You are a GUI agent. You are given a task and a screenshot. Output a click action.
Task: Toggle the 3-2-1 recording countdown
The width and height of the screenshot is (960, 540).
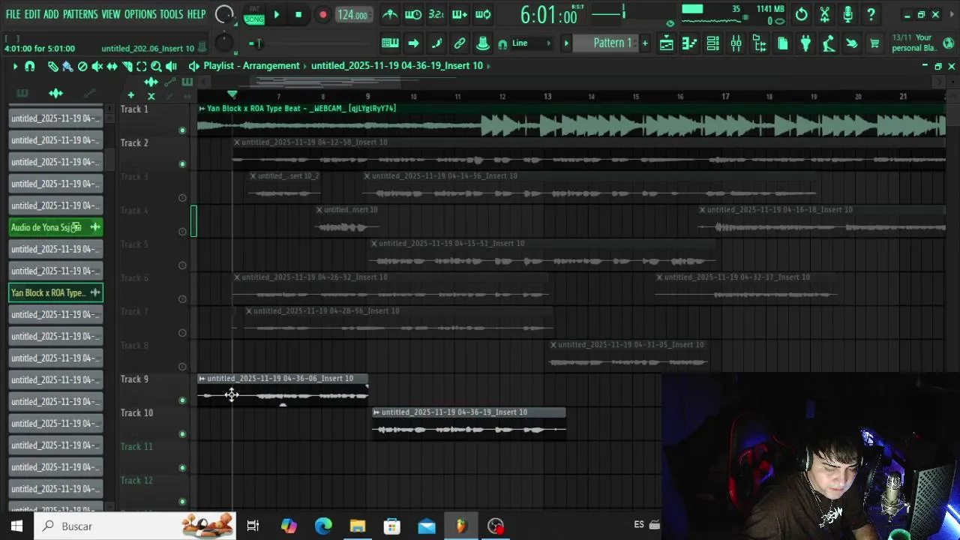436,14
